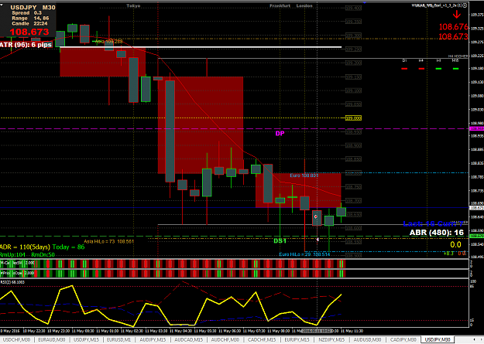Click the H1 trend indicator green bar
Screen dimensions: 484x344
(x=438, y=69)
